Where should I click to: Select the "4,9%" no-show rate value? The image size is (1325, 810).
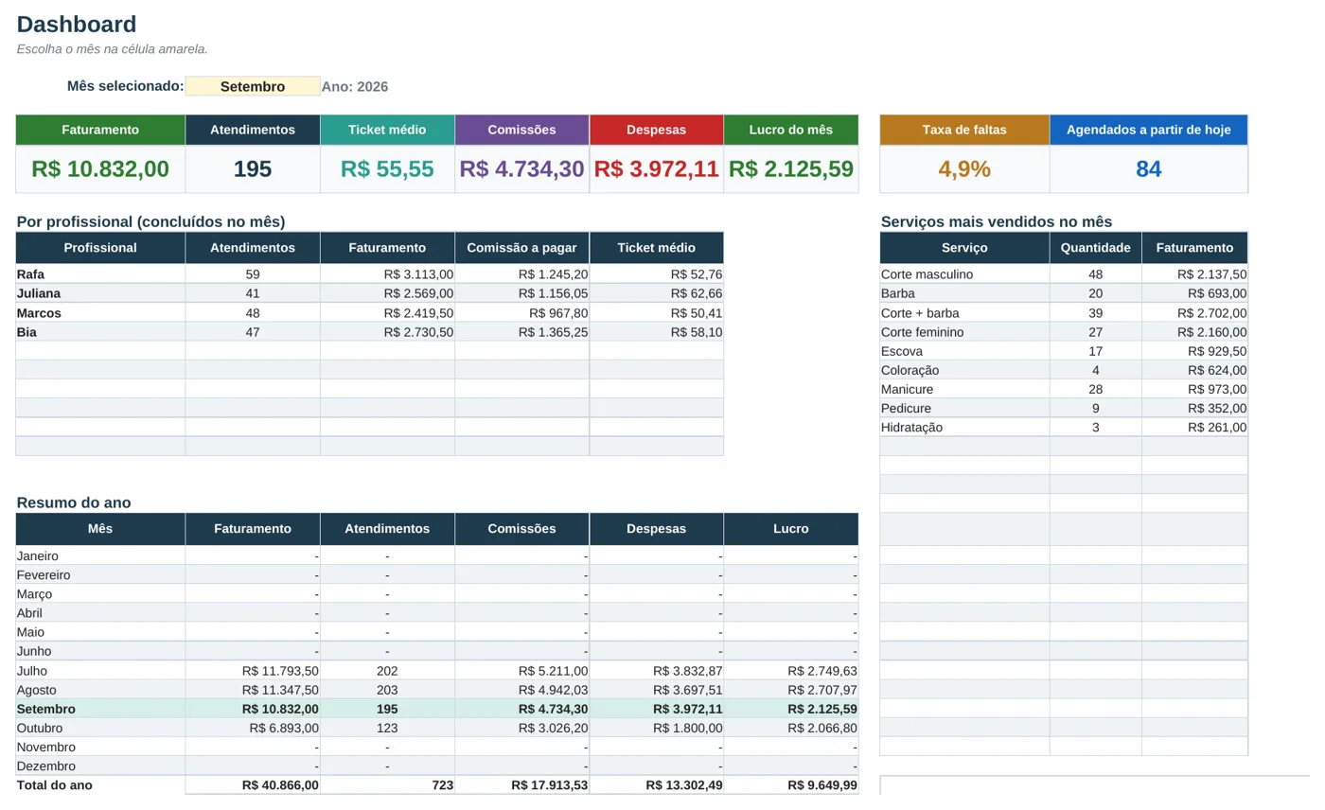964,169
